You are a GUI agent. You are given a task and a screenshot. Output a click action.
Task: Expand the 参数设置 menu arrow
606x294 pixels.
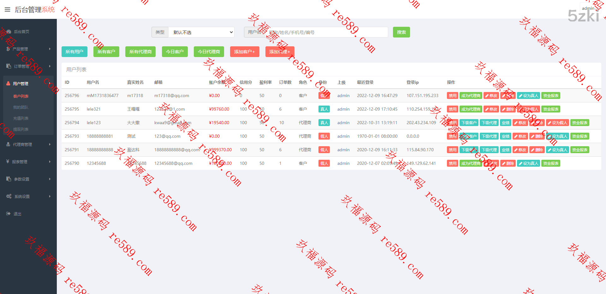[x=50, y=179]
